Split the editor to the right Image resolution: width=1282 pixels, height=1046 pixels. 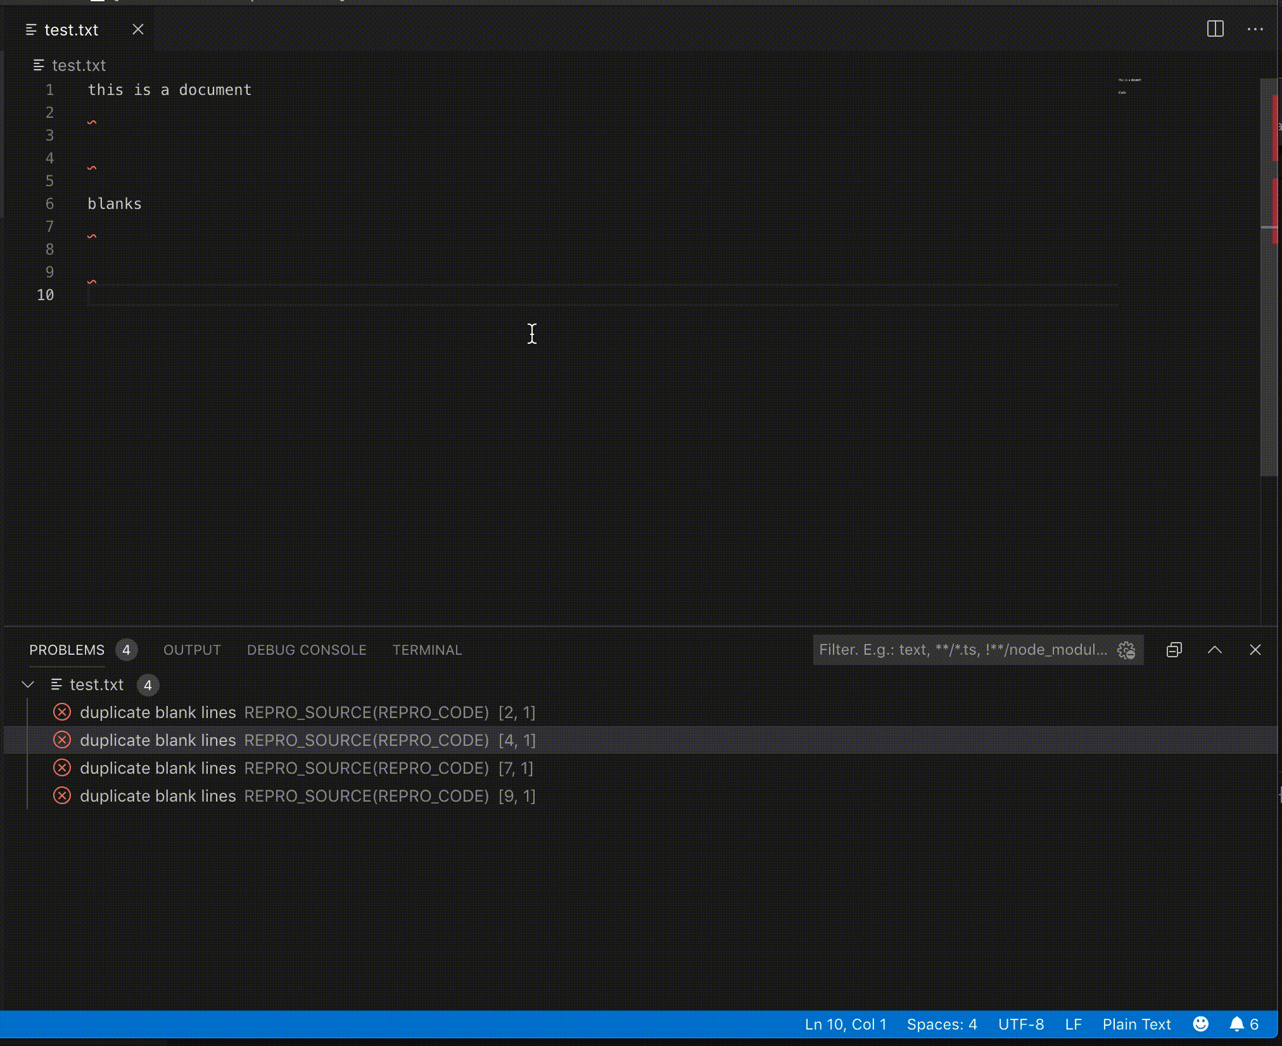pos(1215,29)
